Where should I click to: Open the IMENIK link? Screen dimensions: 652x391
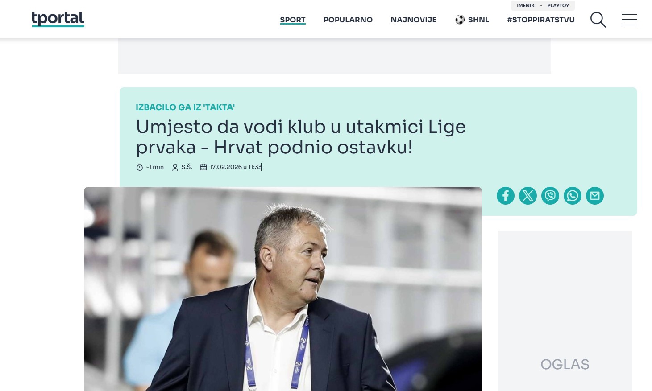526,5
